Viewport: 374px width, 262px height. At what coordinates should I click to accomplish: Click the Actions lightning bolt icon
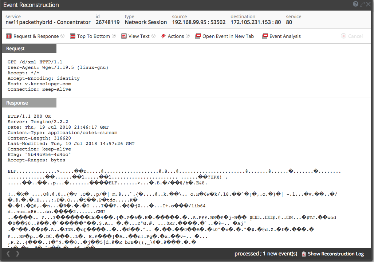pyautogui.click(x=164, y=36)
